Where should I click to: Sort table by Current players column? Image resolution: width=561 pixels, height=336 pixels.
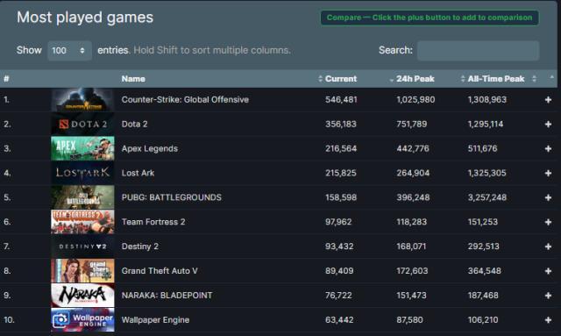[341, 79]
